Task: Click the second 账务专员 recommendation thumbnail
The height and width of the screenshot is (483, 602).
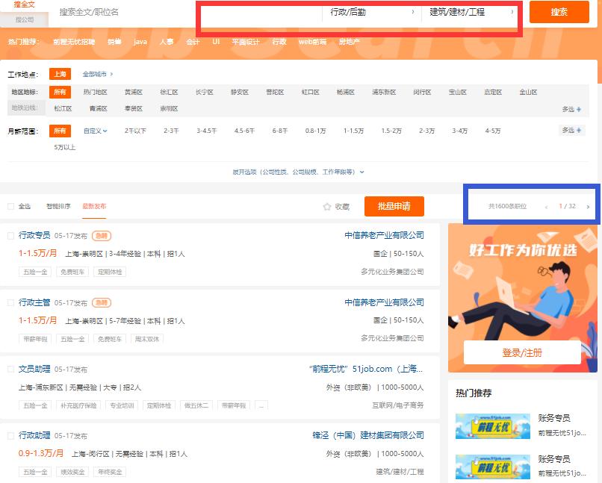Action: [493, 467]
